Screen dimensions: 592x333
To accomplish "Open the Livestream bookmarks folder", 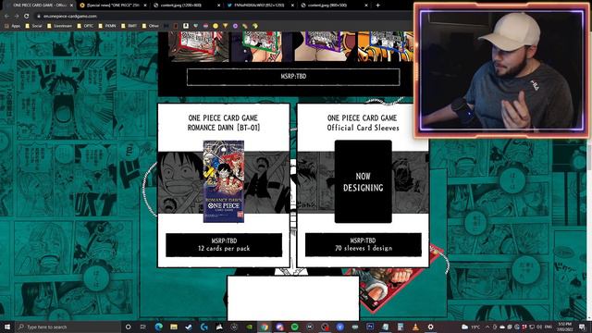I will click(59, 26).
